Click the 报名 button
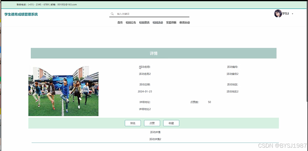 coord(133,123)
